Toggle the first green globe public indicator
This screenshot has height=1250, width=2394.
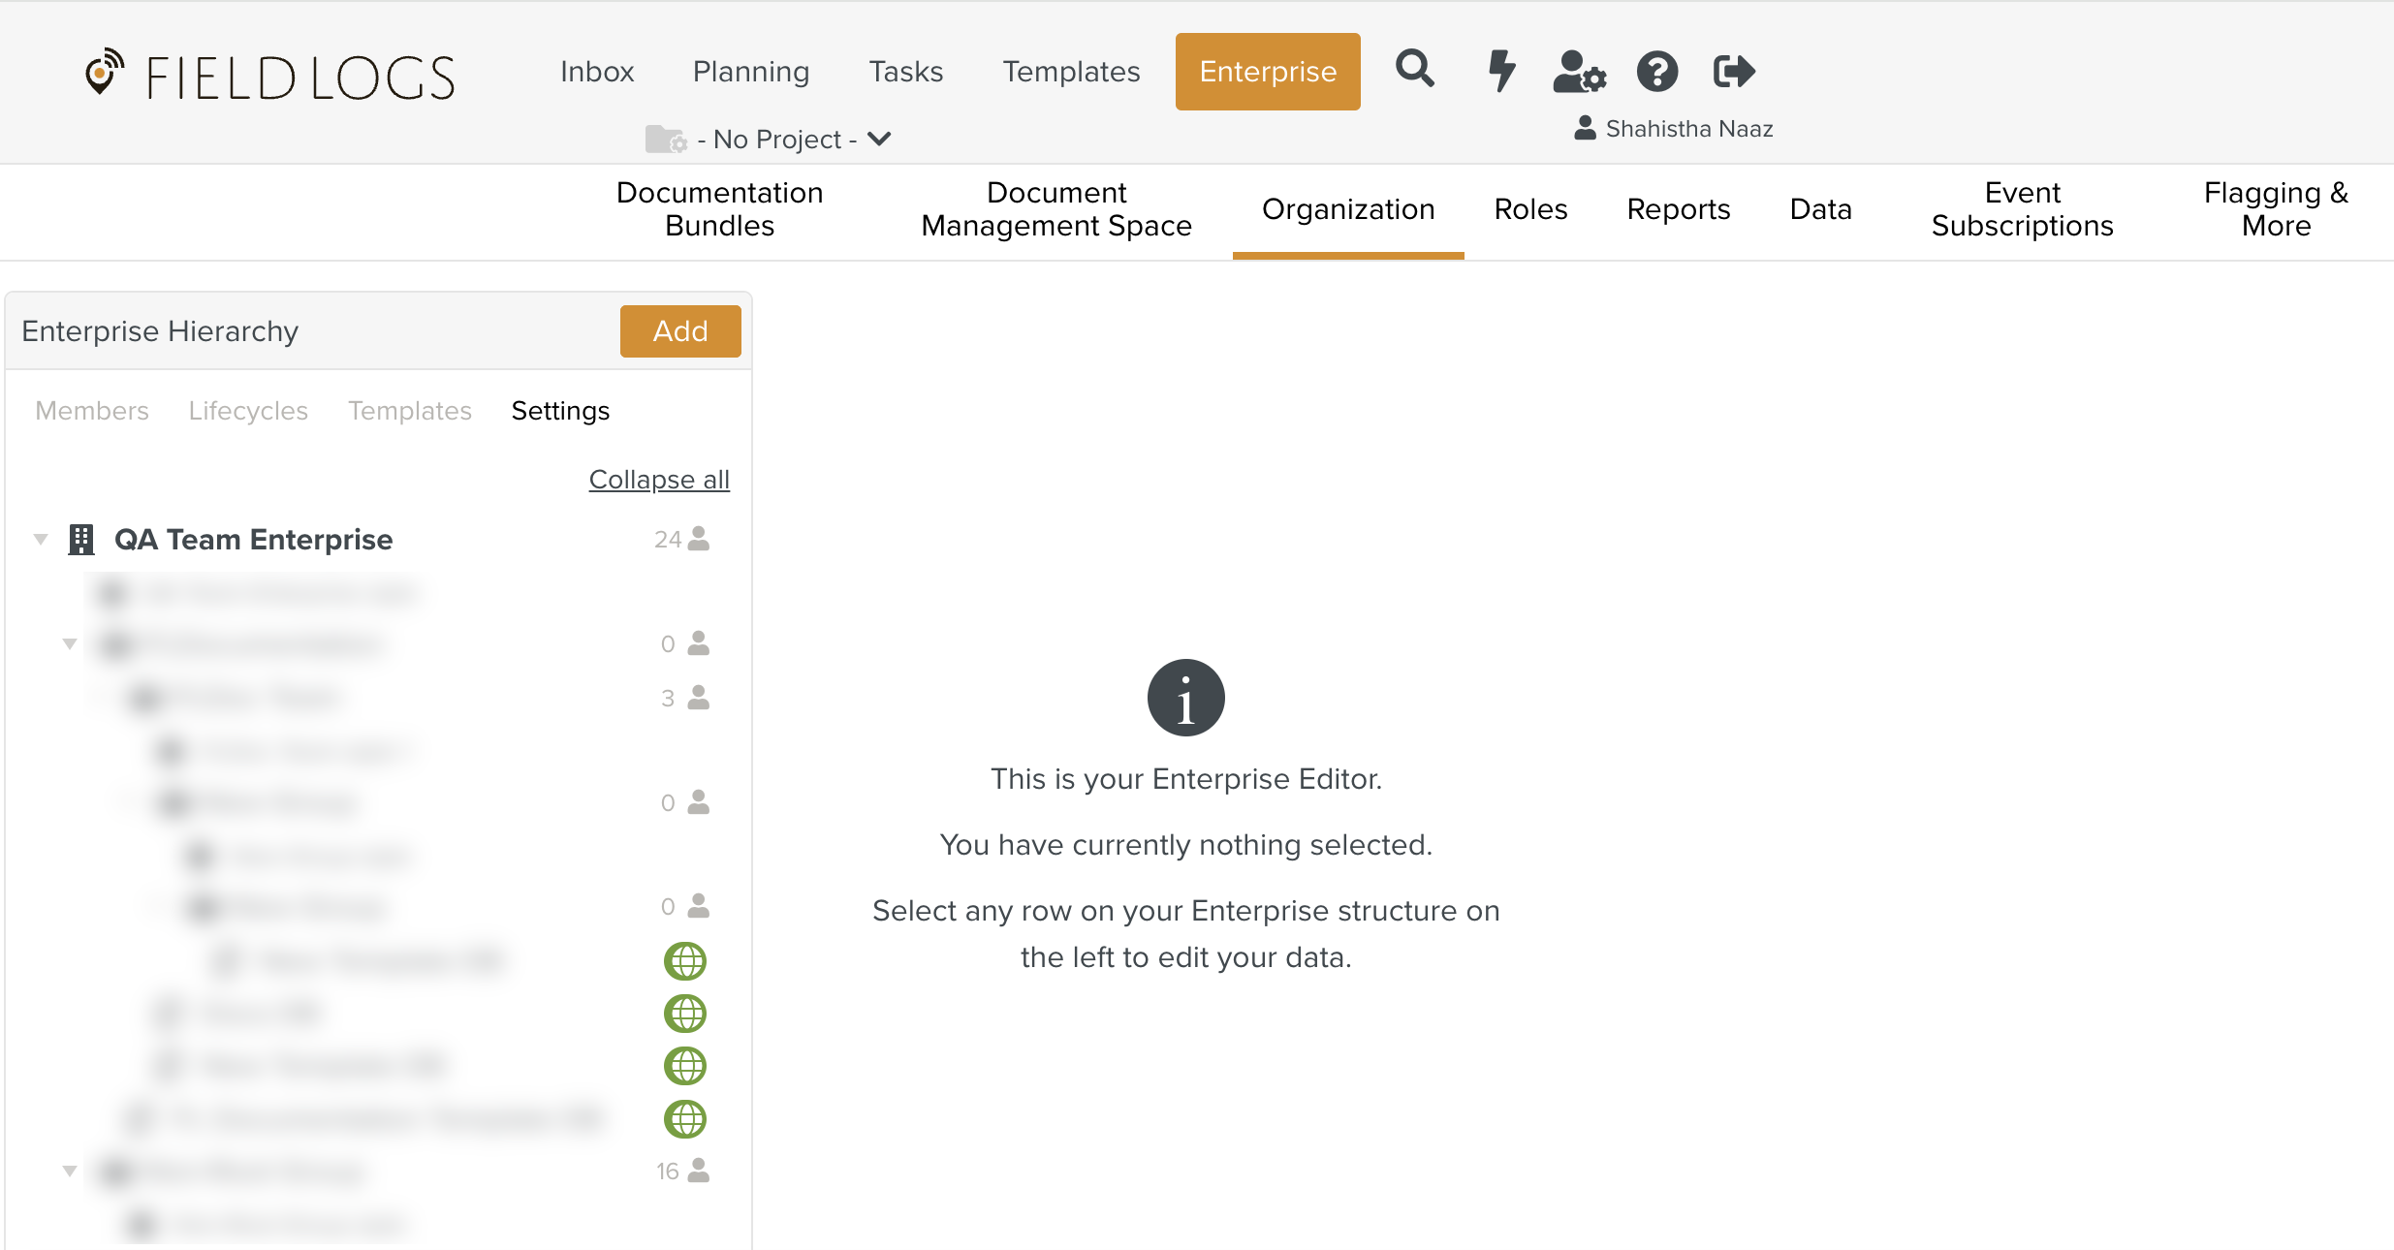[x=685, y=961]
